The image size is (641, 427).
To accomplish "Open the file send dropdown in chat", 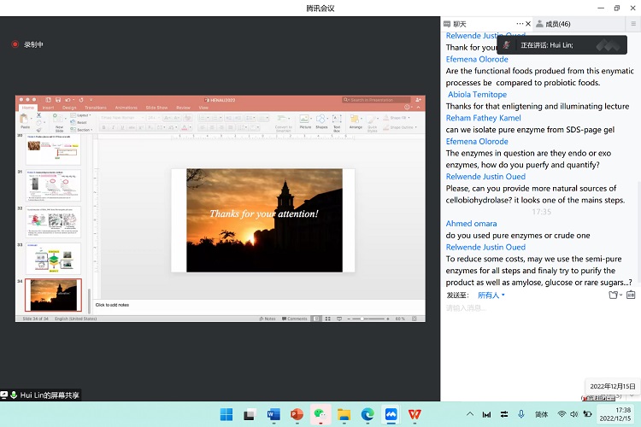I will click(x=615, y=295).
